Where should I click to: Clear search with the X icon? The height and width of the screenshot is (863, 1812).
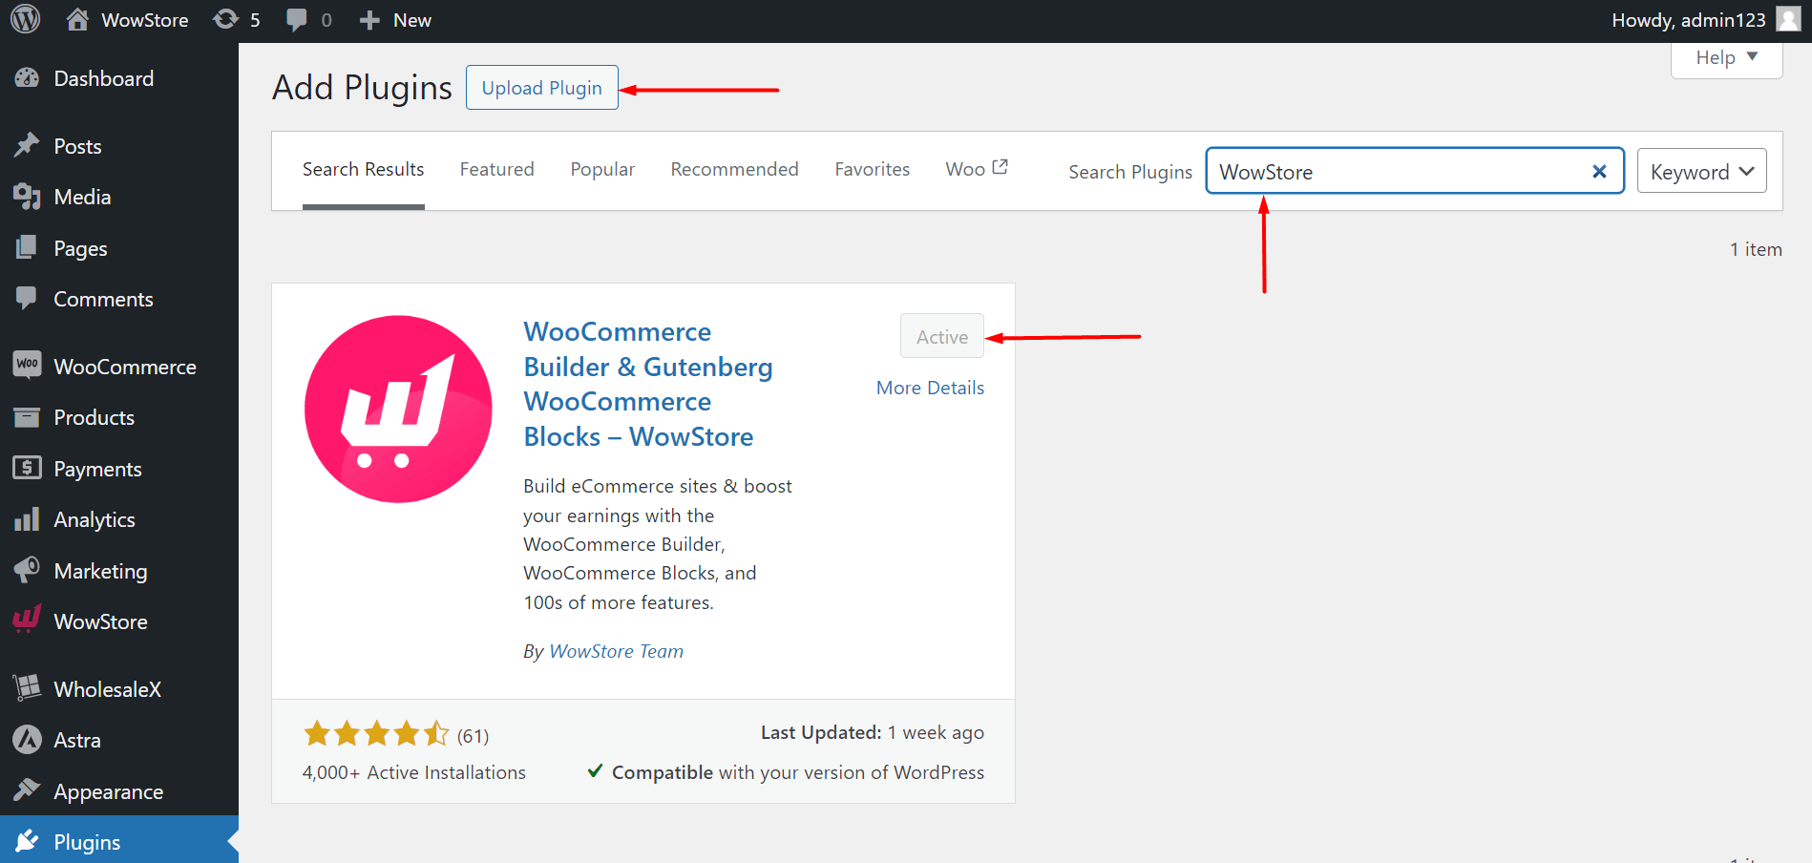pos(1599,172)
